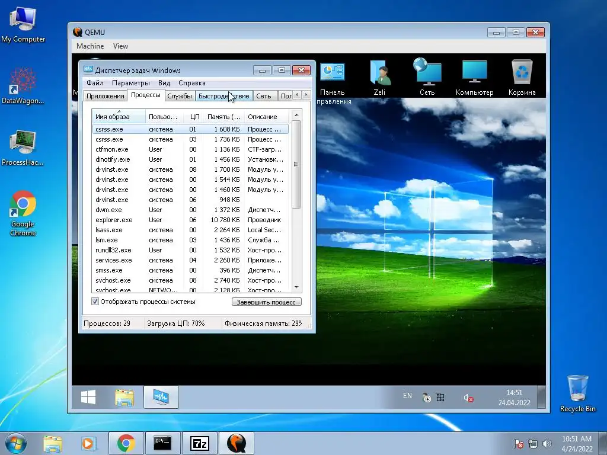Click process list scrollbar down arrow
Image resolution: width=607 pixels, height=455 pixels.
coord(296,287)
